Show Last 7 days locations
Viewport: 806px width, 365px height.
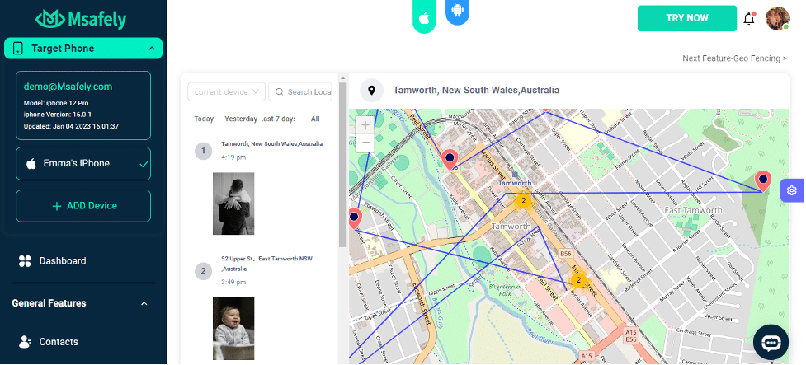pyautogui.click(x=279, y=119)
